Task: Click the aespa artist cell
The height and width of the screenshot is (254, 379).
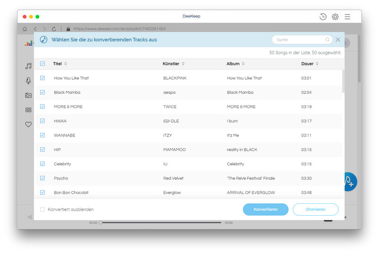Action: (x=169, y=92)
